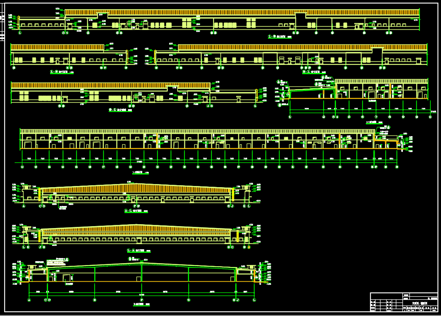Image resolution: width=441 pixels, height=316 pixels.
Task: Click axis bubble 5 in the right section
Action: point(349,117)
